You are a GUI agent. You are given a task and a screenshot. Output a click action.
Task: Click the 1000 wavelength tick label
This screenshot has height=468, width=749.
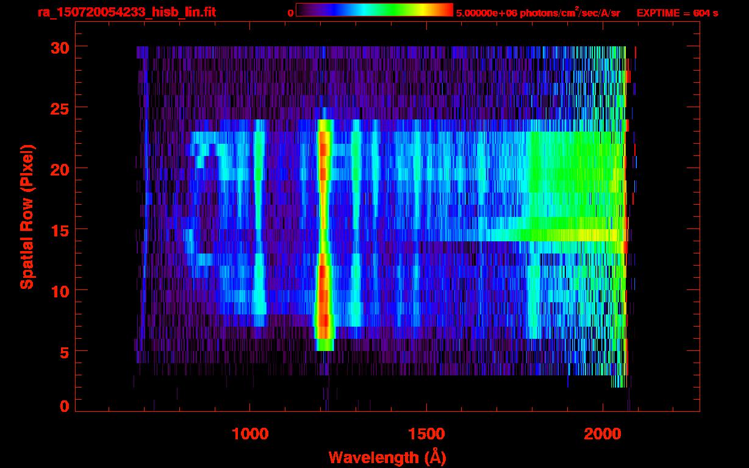(x=250, y=434)
